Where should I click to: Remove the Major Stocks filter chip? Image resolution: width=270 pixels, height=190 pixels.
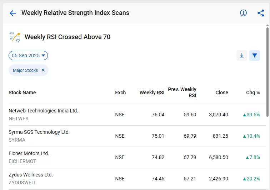point(43,70)
